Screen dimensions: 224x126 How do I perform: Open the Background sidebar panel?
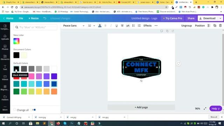point(5,88)
